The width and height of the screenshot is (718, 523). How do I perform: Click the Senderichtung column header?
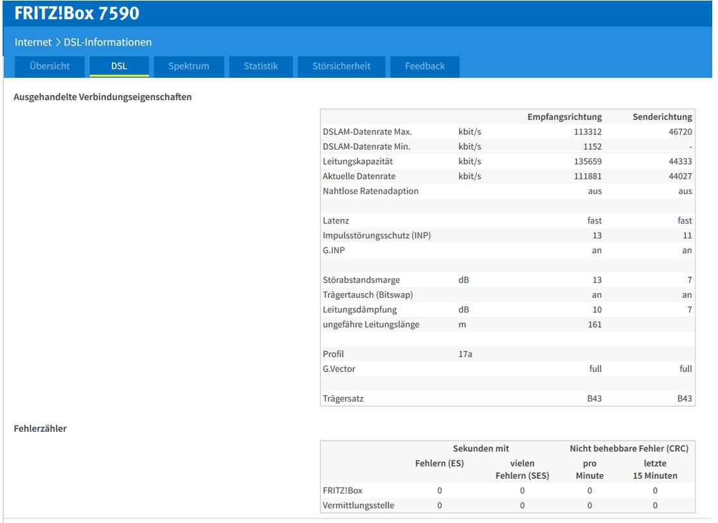pyautogui.click(x=662, y=117)
